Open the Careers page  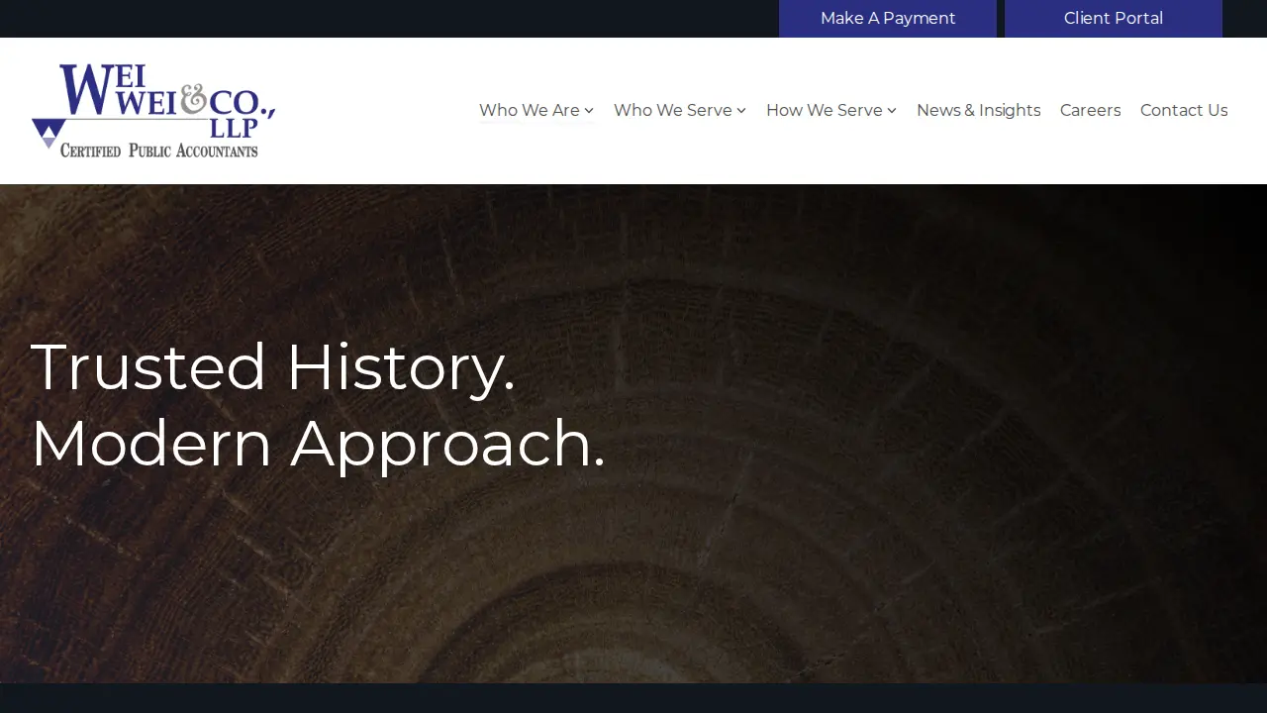[x=1091, y=110]
